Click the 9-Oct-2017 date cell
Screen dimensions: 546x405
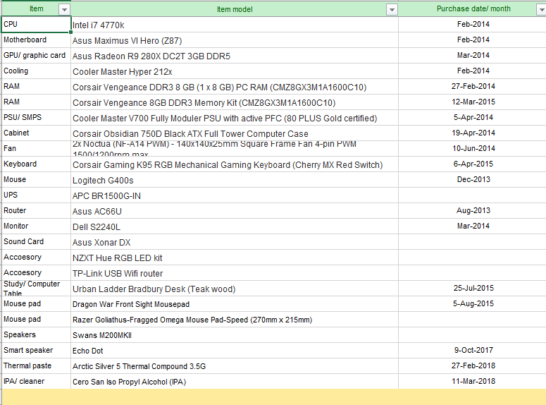coord(473,350)
